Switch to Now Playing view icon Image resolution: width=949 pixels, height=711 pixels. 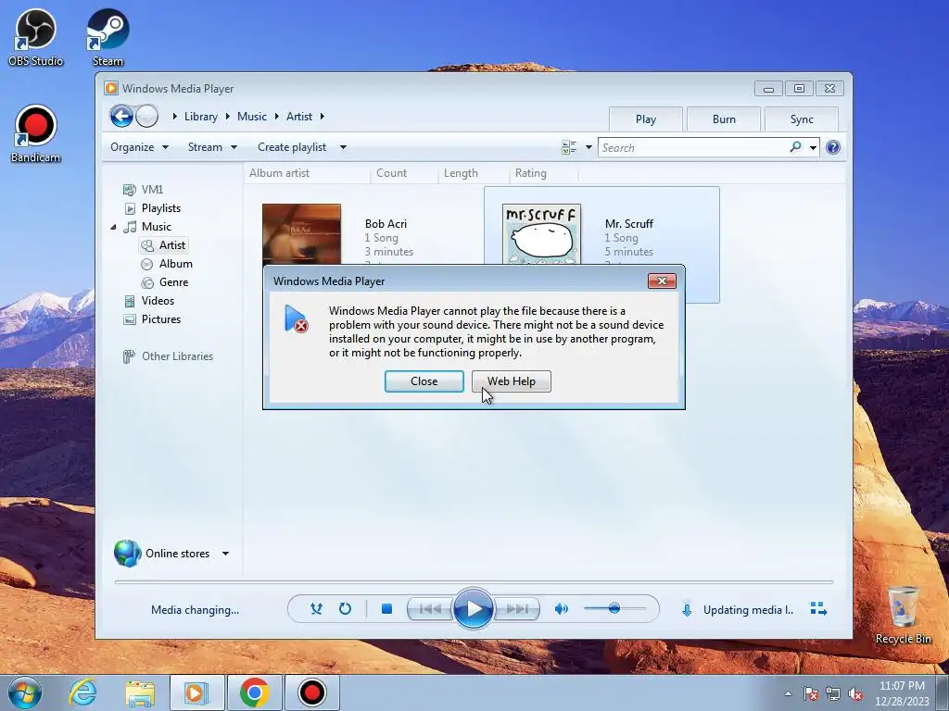point(818,609)
